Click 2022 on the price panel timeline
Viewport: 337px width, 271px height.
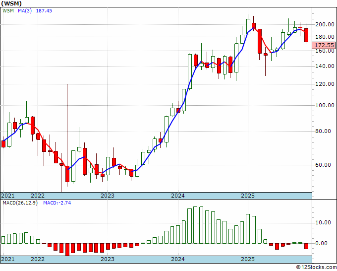(x=38, y=196)
